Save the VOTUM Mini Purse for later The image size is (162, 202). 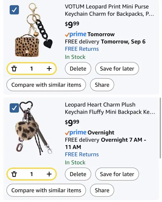click(x=117, y=69)
